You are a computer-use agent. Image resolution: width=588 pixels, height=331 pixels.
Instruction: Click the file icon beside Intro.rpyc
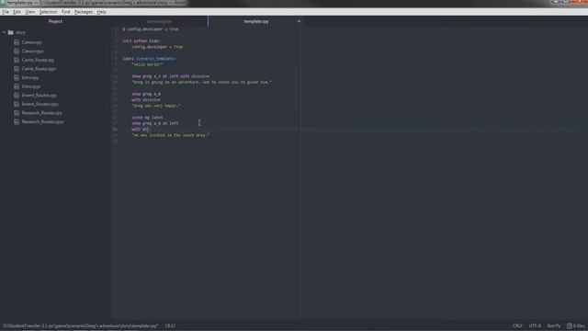click(17, 86)
